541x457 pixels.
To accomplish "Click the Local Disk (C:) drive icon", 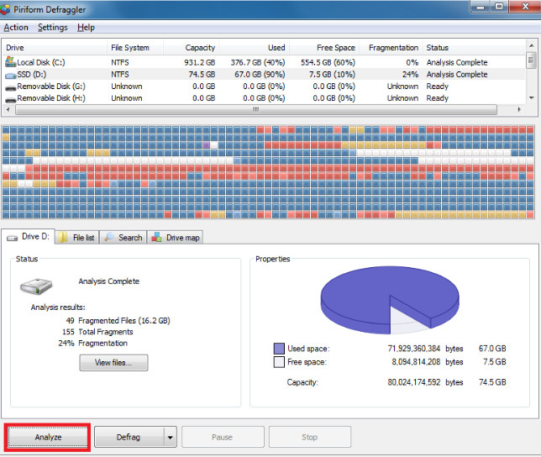I will (10, 62).
